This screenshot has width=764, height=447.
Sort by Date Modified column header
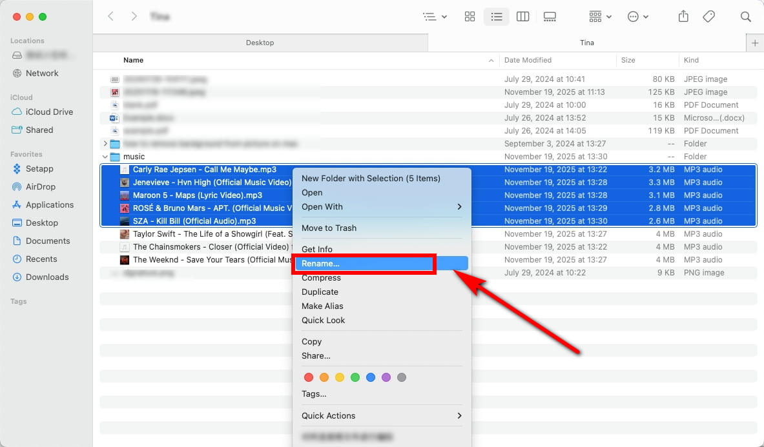(528, 60)
